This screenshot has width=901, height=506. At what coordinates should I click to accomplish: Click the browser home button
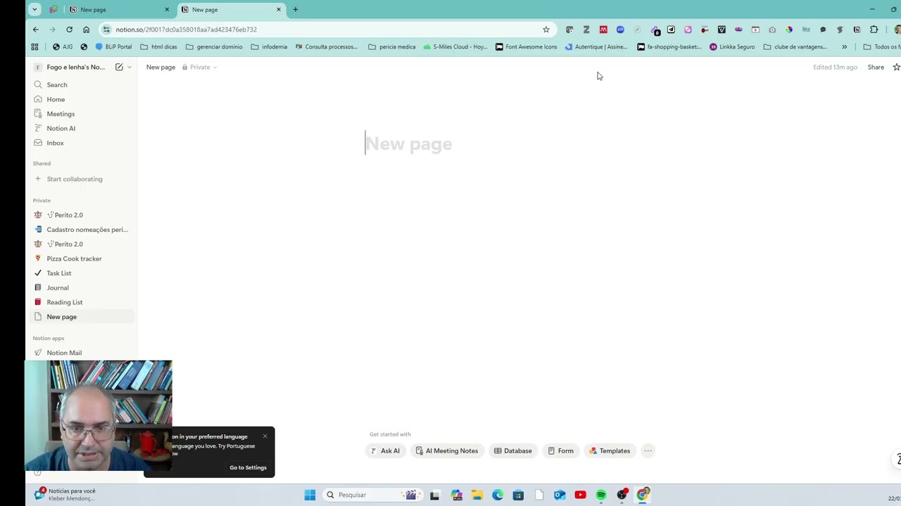pos(86,30)
